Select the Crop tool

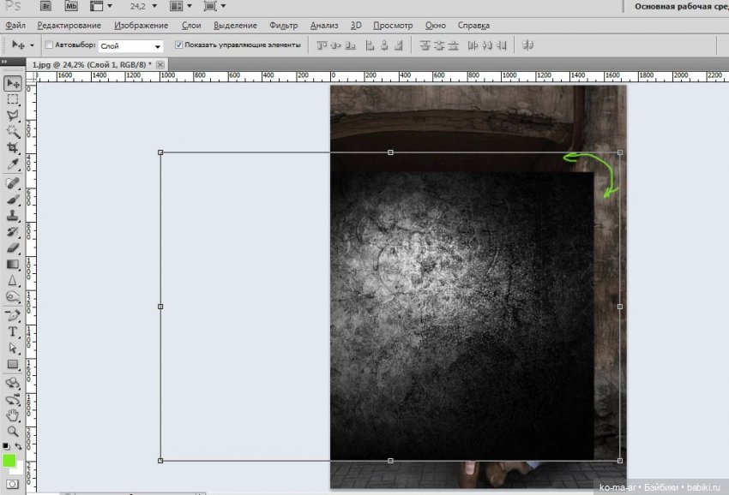tap(13, 146)
